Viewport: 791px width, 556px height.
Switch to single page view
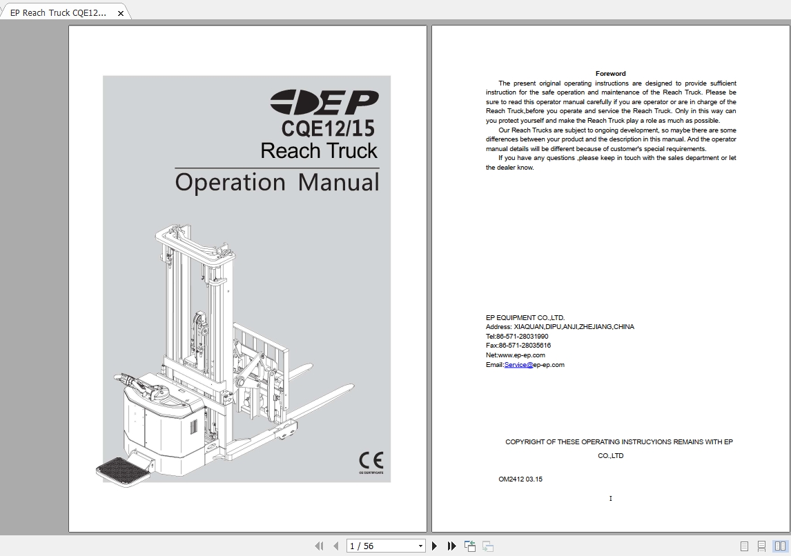744,546
